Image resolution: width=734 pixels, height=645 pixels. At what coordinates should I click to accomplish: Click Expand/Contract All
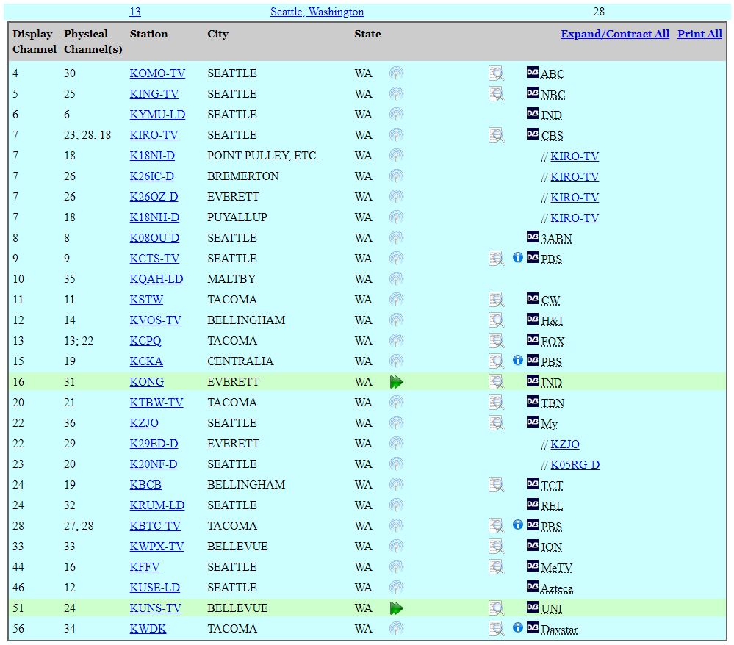point(615,34)
